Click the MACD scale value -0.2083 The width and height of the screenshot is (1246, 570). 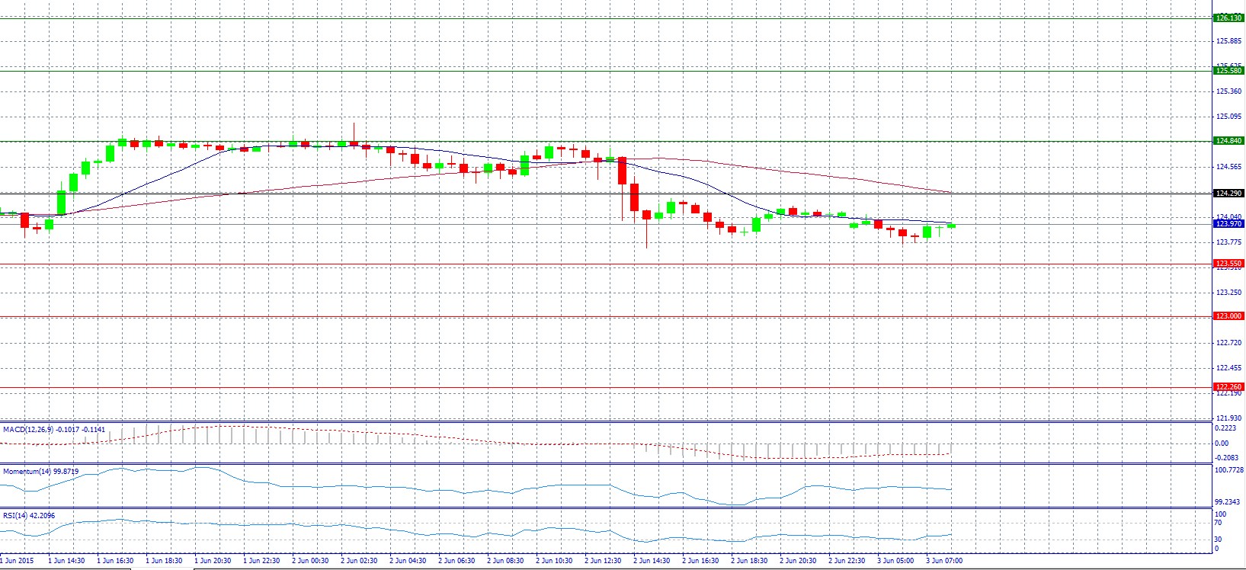[1226, 458]
